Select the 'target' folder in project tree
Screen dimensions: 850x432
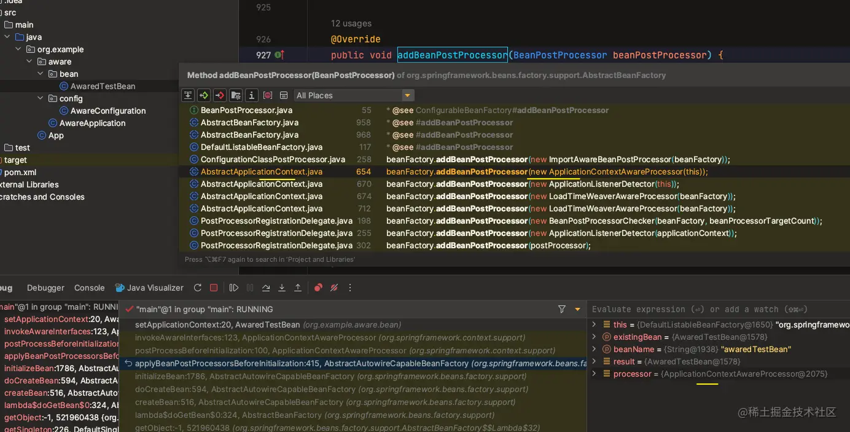[15, 160]
